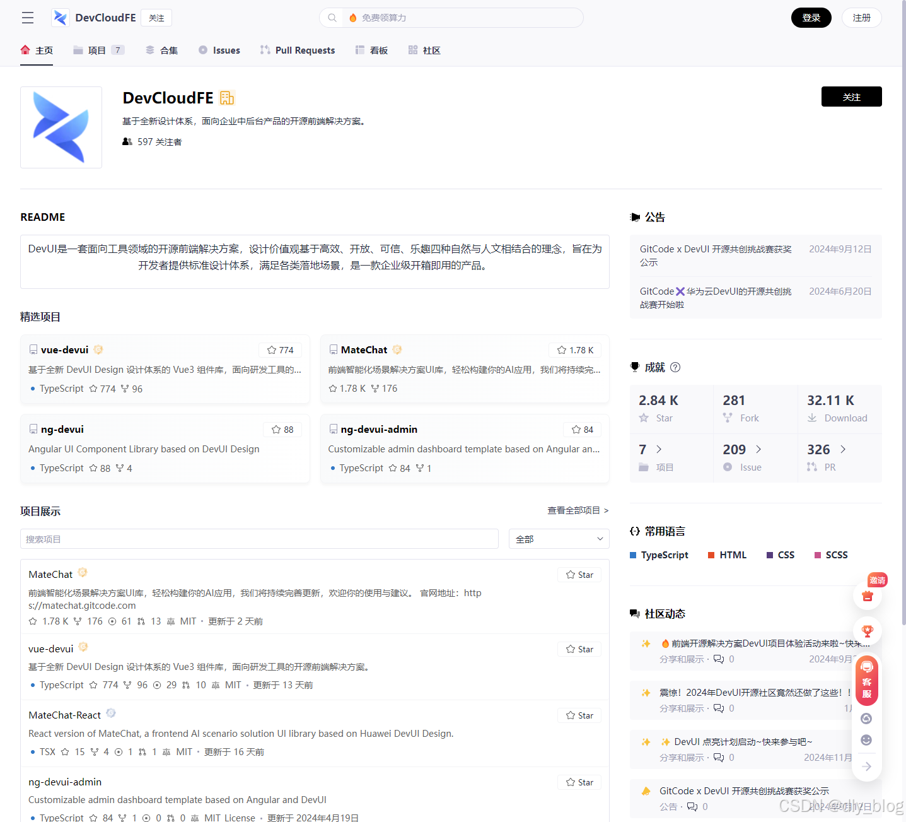906x822 pixels.
Task: Open announcement GitCode x DevUI 开源共创挑战赛获奖公示
Action: (x=716, y=255)
